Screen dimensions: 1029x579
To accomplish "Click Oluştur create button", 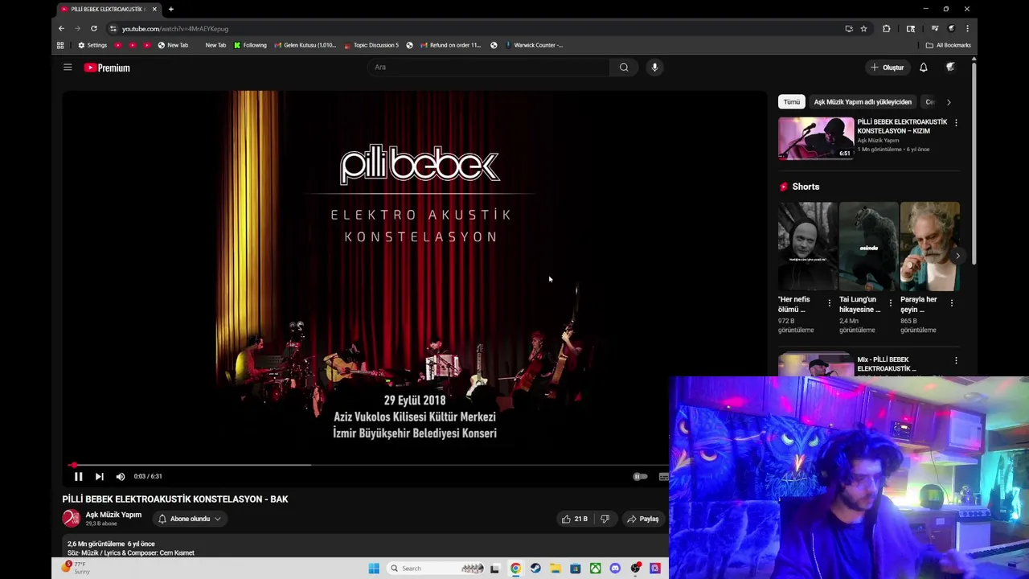I will 888,68.
